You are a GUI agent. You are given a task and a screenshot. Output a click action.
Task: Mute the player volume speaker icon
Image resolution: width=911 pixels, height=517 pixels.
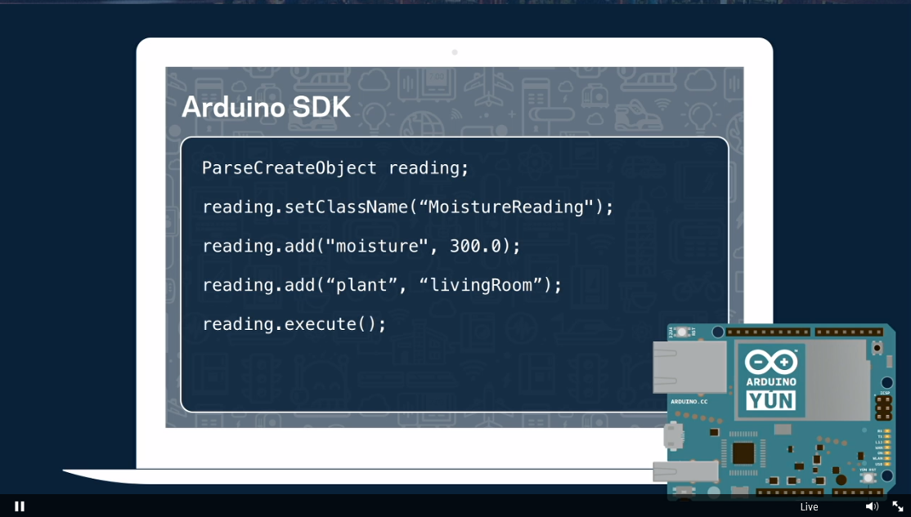(872, 506)
